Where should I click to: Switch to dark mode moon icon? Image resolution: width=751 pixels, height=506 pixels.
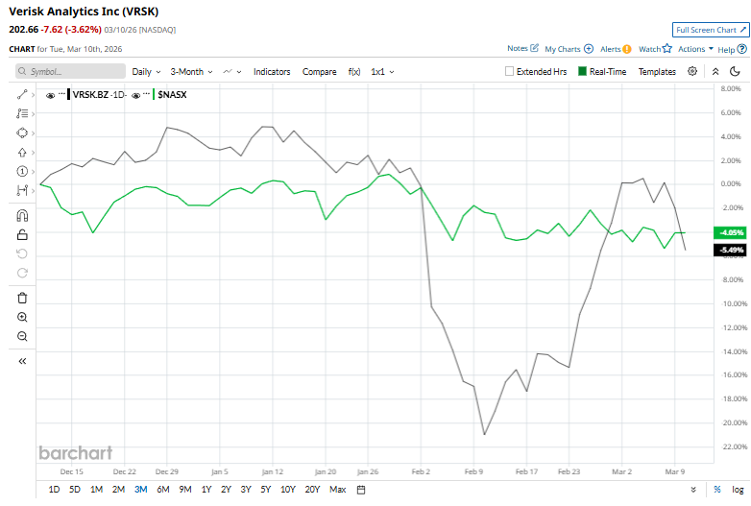735,71
